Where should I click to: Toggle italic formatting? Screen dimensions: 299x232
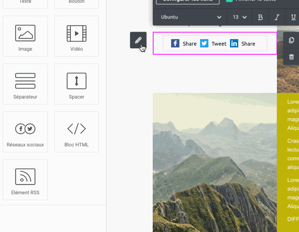277,17
